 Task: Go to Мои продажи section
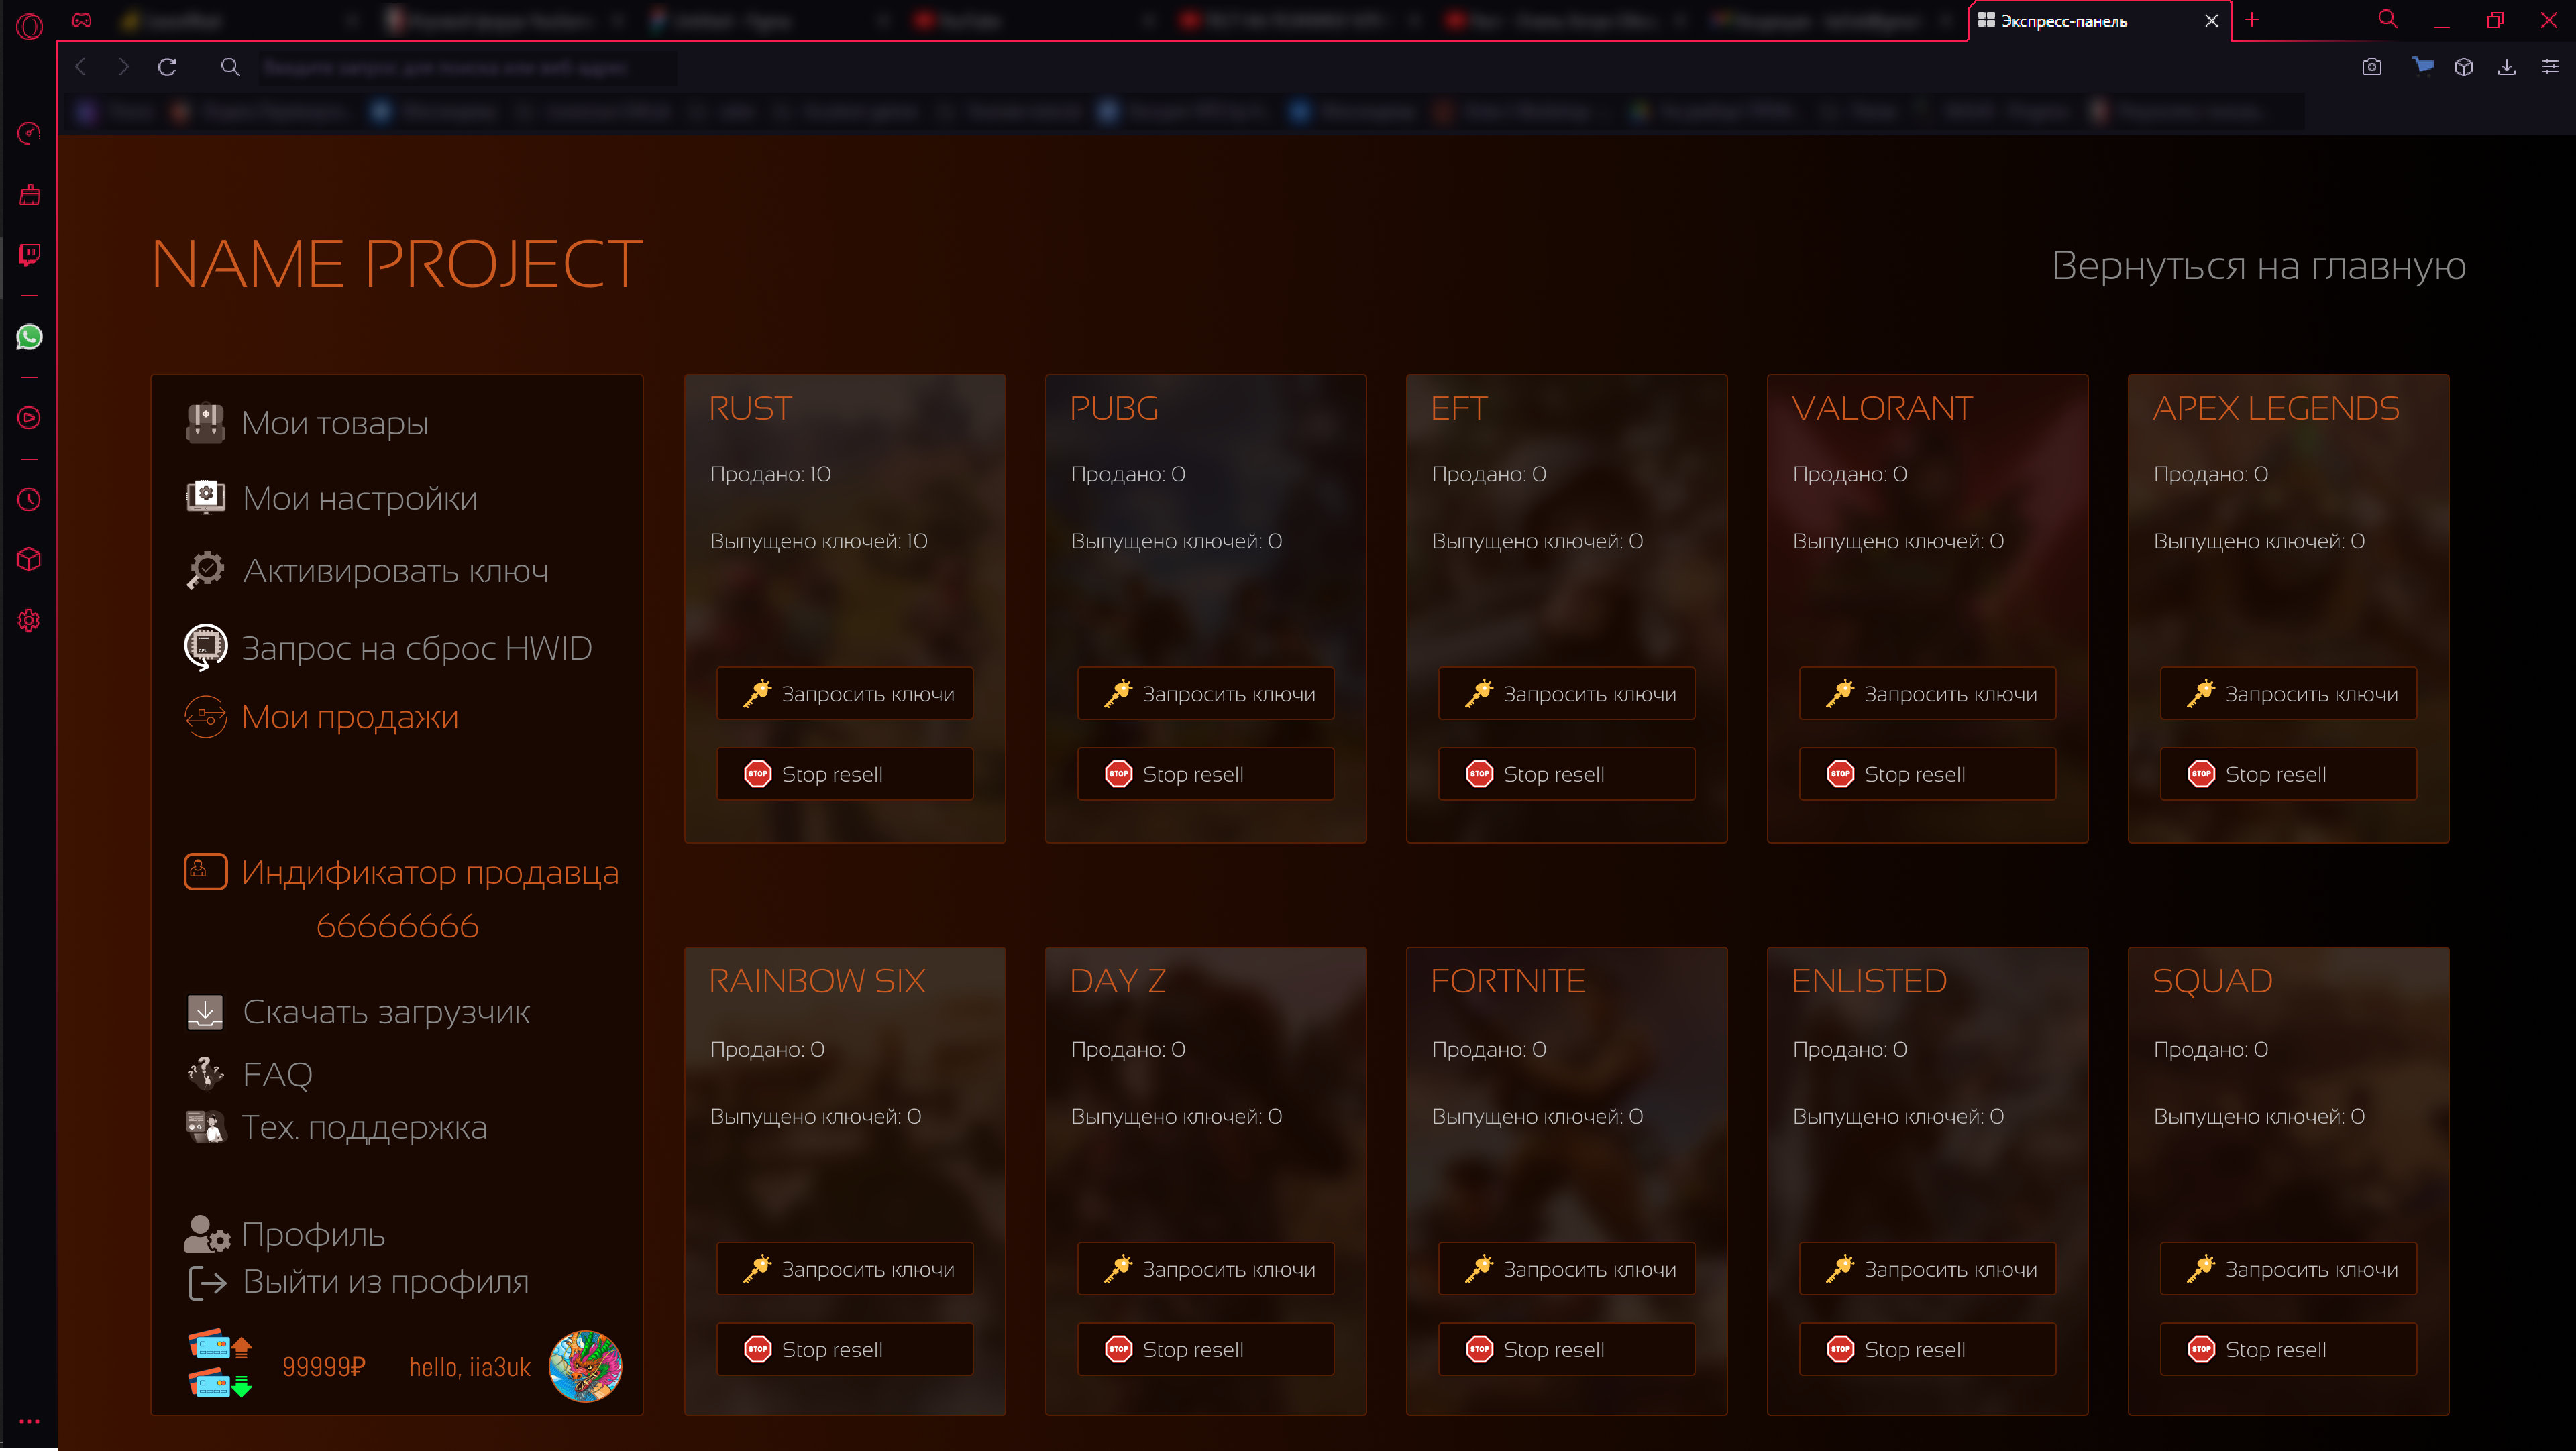point(322,717)
